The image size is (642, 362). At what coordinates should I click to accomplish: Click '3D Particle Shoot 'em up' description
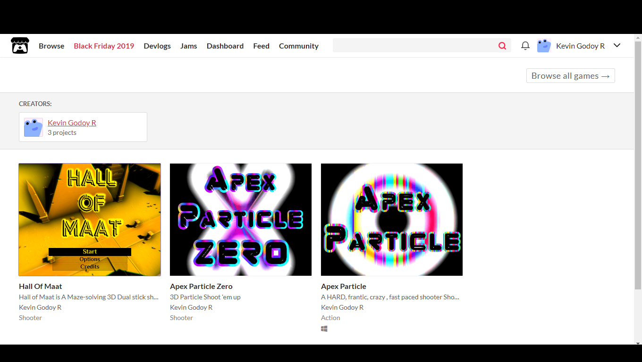(x=205, y=297)
